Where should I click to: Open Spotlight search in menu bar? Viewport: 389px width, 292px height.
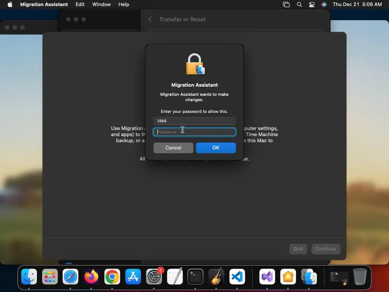pyautogui.click(x=299, y=5)
